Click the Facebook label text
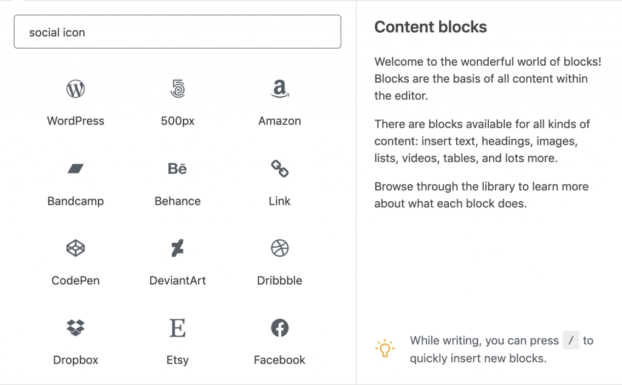 tap(279, 360)
